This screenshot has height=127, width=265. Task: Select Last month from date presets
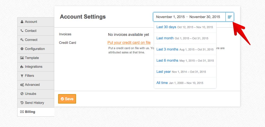165,38
